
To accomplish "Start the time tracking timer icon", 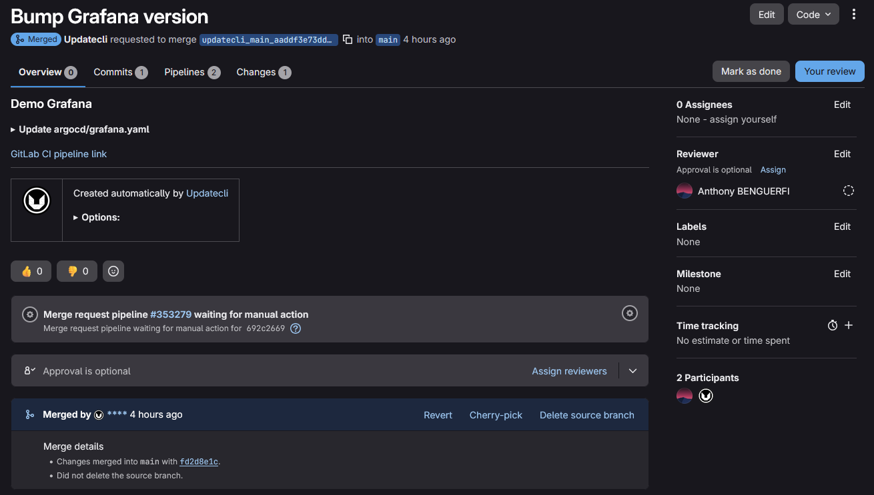I will coord(832,326).
